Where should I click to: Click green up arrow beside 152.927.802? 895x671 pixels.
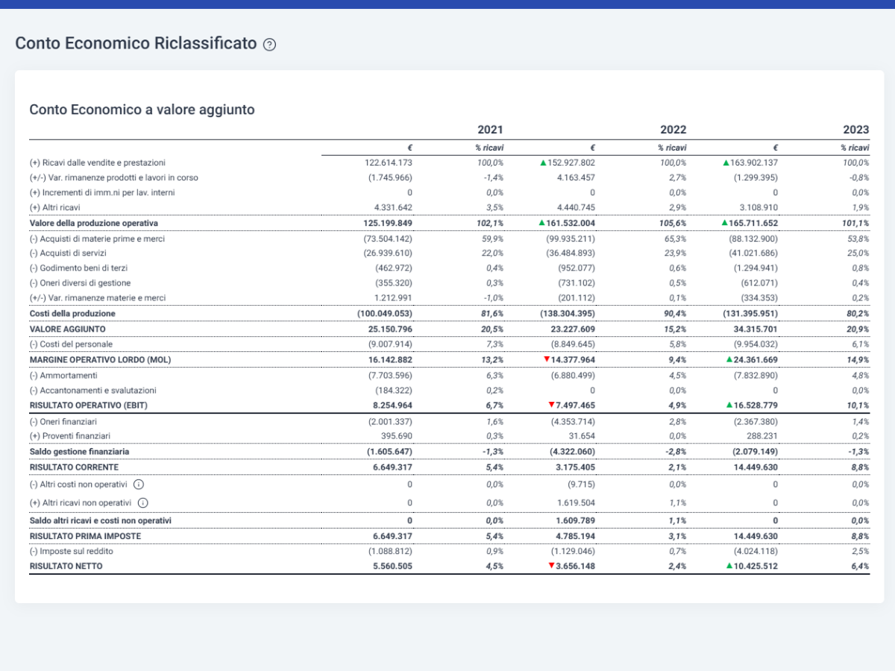(x=543, y=162)
